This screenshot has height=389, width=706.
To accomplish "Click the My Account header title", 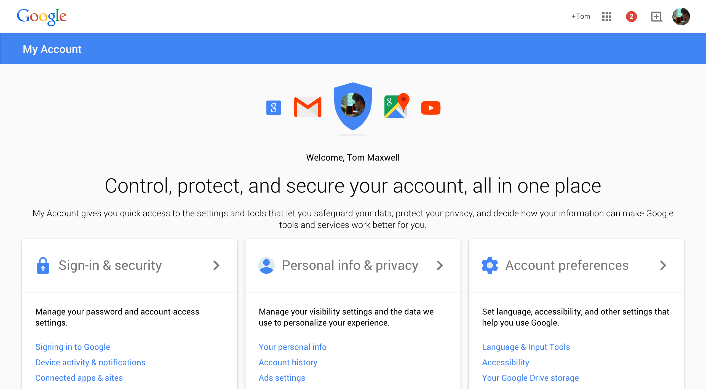I will click(52, 49).
